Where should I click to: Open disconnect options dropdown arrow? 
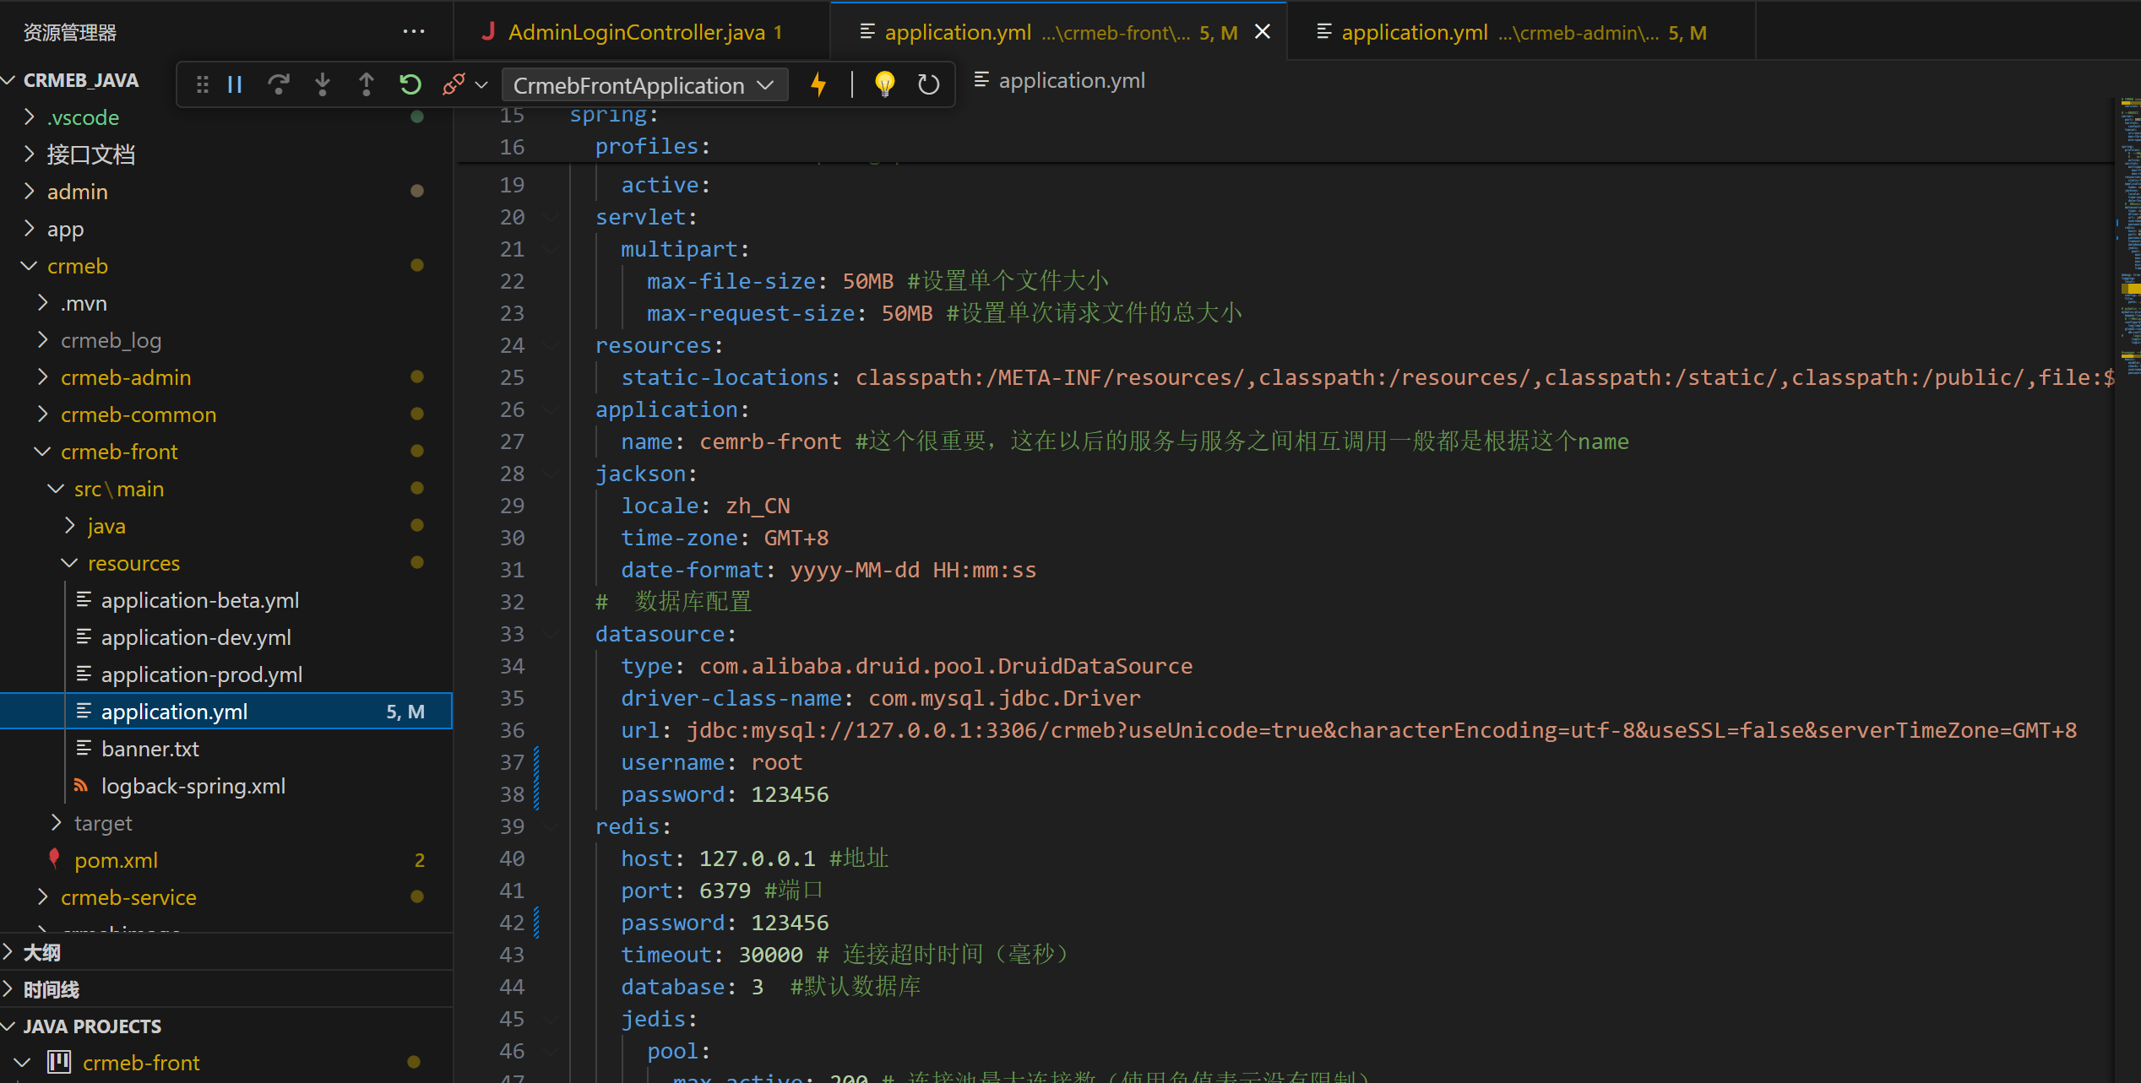[481, 84]
